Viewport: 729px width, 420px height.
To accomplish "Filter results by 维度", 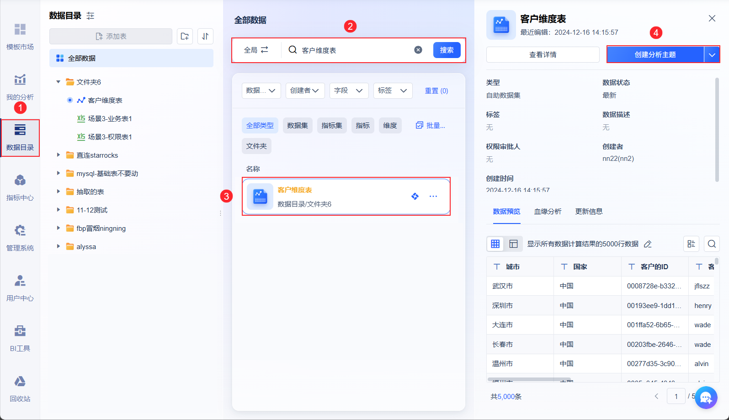I will tap(390, 125).
